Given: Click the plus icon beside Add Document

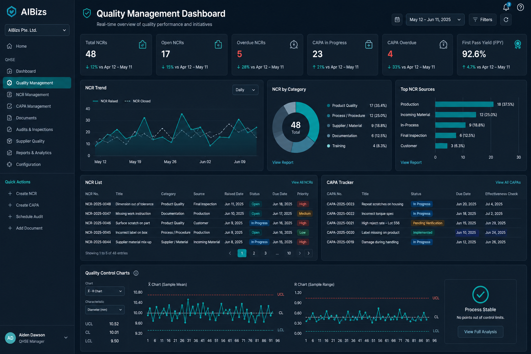Looking at the screenshot, I should [x=10, y=228].
